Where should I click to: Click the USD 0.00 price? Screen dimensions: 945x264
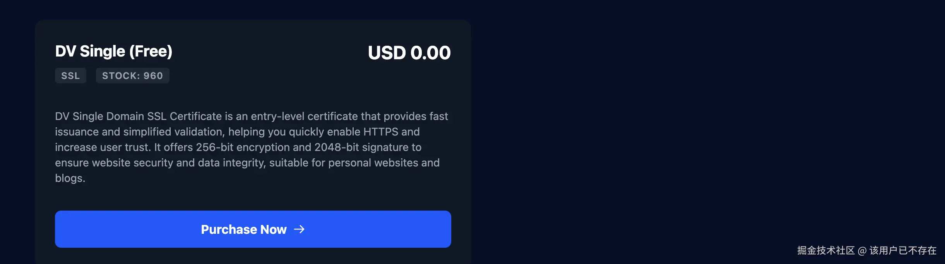409,53
